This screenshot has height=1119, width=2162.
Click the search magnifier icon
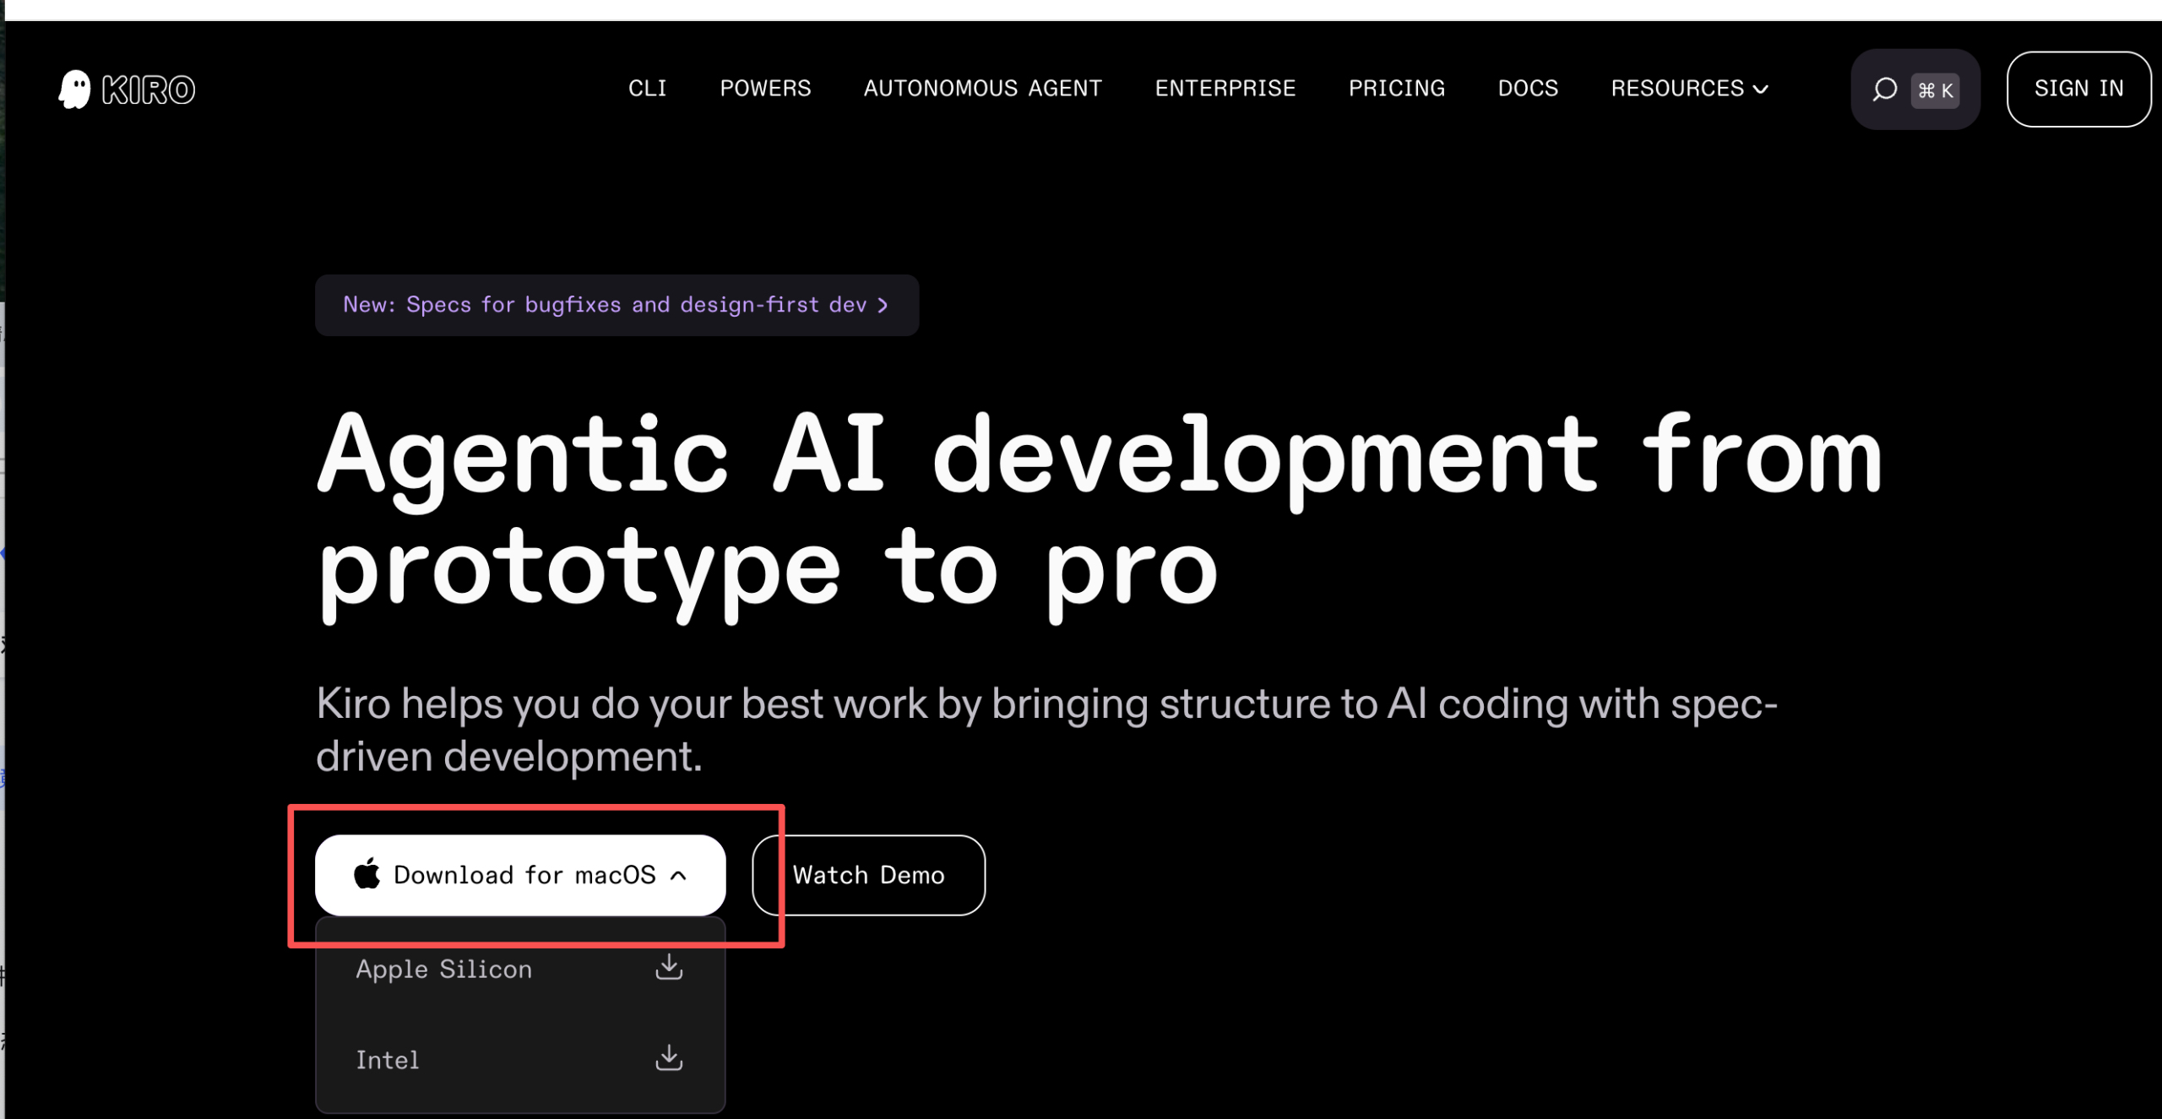(x=1883, y=90)
